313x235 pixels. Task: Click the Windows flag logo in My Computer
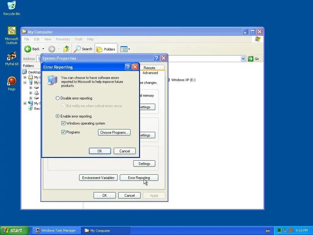257,39
